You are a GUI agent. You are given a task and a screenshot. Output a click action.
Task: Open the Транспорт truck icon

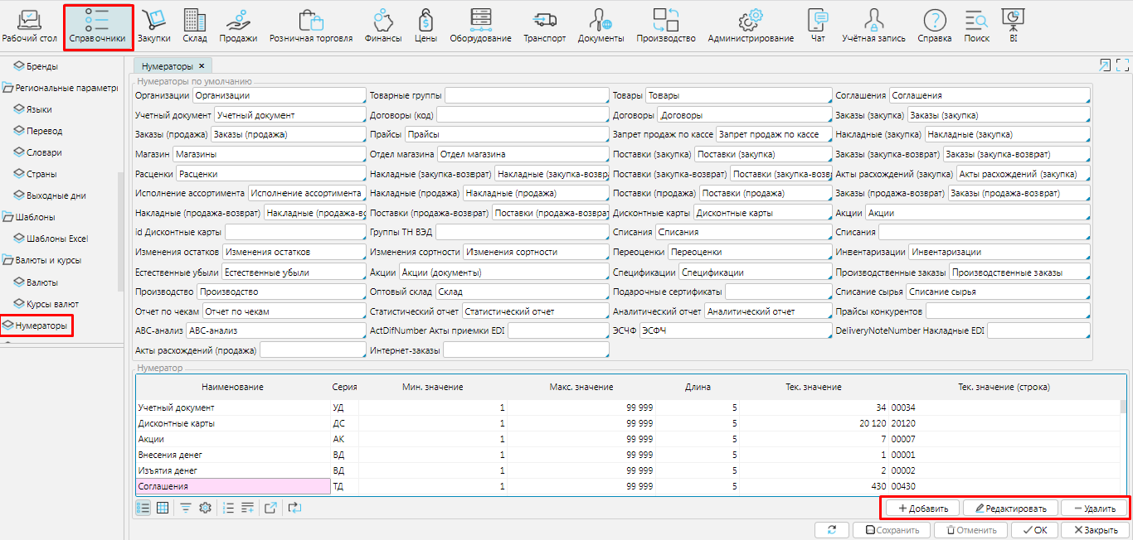pos(544,24)
